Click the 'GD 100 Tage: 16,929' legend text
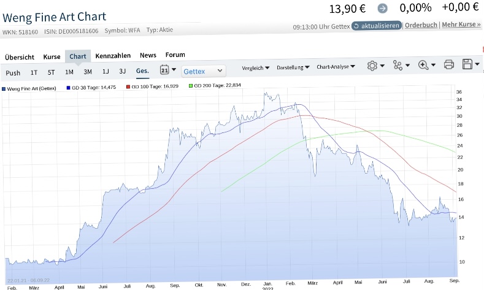Viewport: 484px width, 290px height. coord(155,86)
